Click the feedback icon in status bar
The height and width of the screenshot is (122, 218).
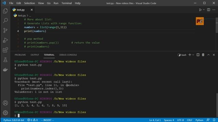pyautogui.click(x=208, y=120)
